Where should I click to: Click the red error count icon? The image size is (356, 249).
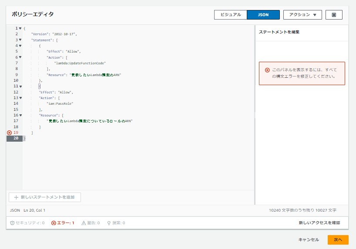[54, 223]
